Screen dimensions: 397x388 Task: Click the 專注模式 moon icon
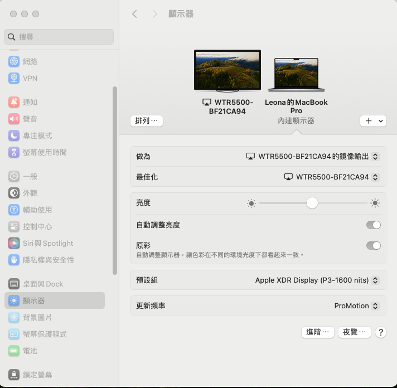pyautogui.click(x=14, y=135)
